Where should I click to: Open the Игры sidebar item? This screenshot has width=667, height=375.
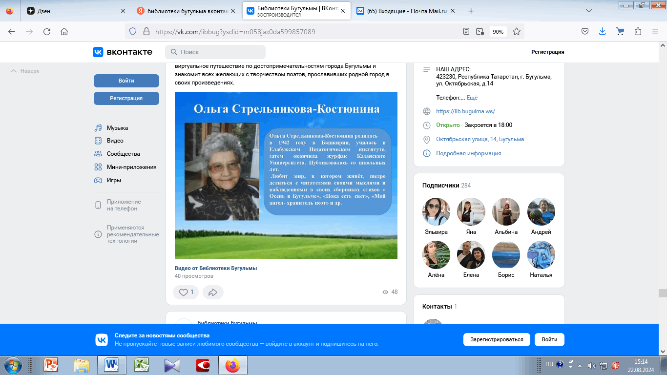(107, 180)
